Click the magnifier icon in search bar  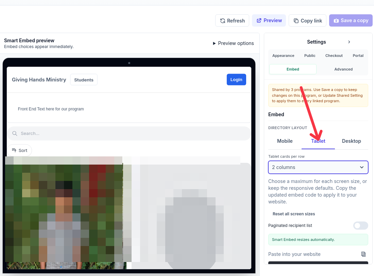point(15,133)
